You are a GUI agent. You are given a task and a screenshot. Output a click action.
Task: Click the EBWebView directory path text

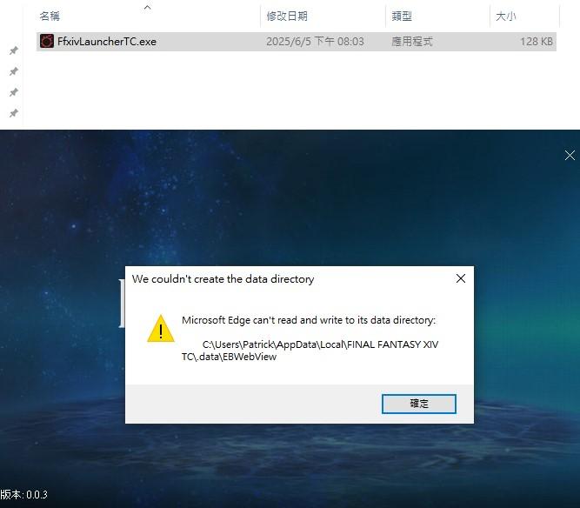pos(310,351)
